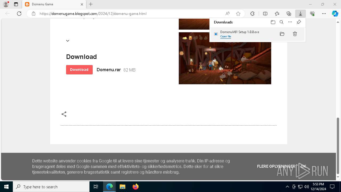Viewport: 341px width, 192px height.
Task: Expand the chevron above Download heading
Action: click(68, 41)
